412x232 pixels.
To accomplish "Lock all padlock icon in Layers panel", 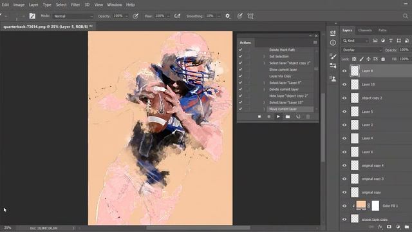I will click(x=383, y=59).
